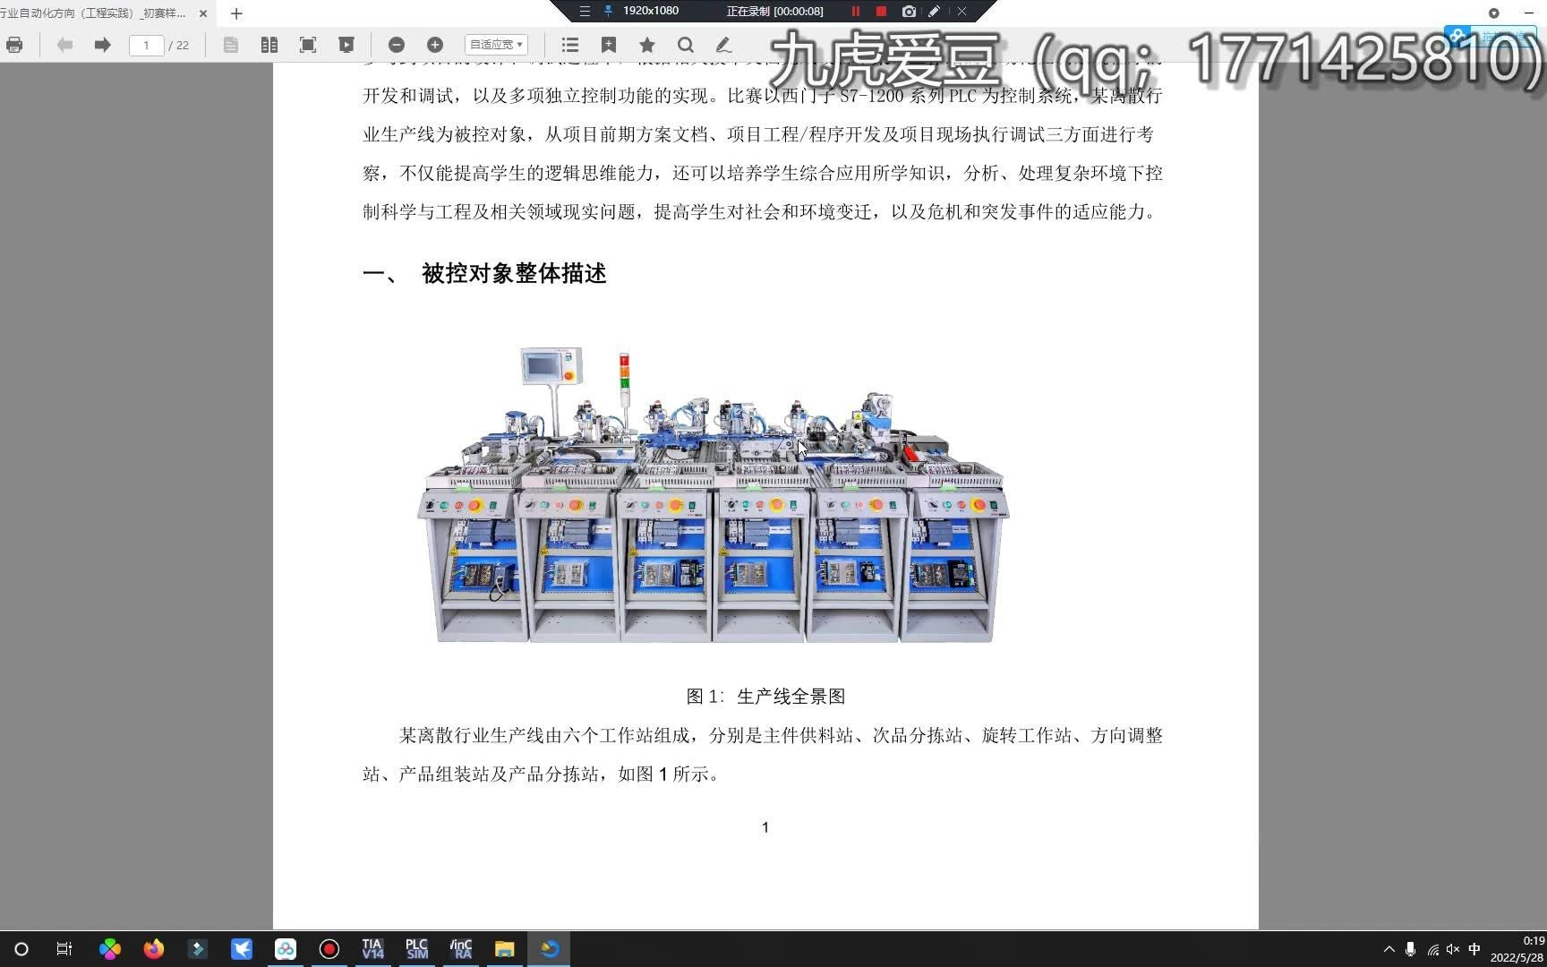Show hidden system tray icons
Image resolution: width=1547 pixels, height=967 pixels.
1389,949
